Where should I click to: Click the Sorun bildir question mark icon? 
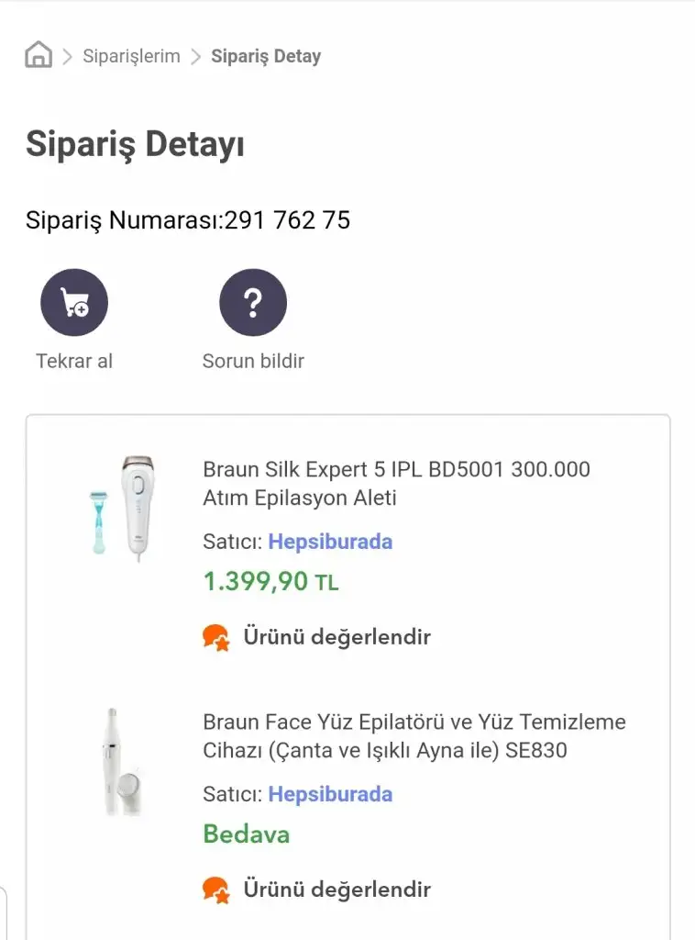click(253, 303)
